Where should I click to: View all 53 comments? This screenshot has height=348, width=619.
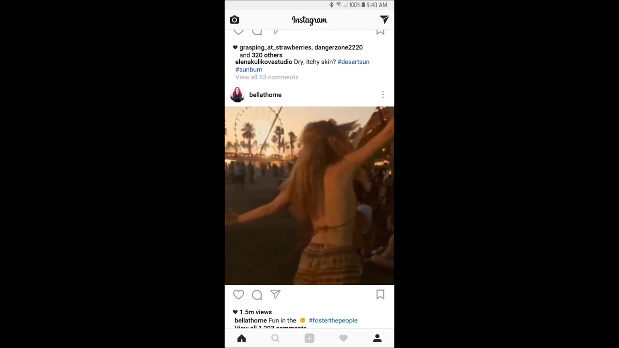click(267, 77)
